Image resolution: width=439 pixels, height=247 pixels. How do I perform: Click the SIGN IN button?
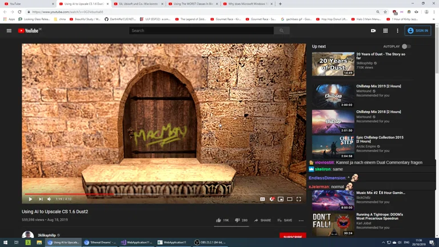418,30
